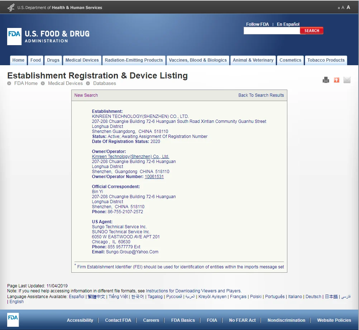Click the FDA logo in header
The image size is (359, 330).
click(14, 37)
